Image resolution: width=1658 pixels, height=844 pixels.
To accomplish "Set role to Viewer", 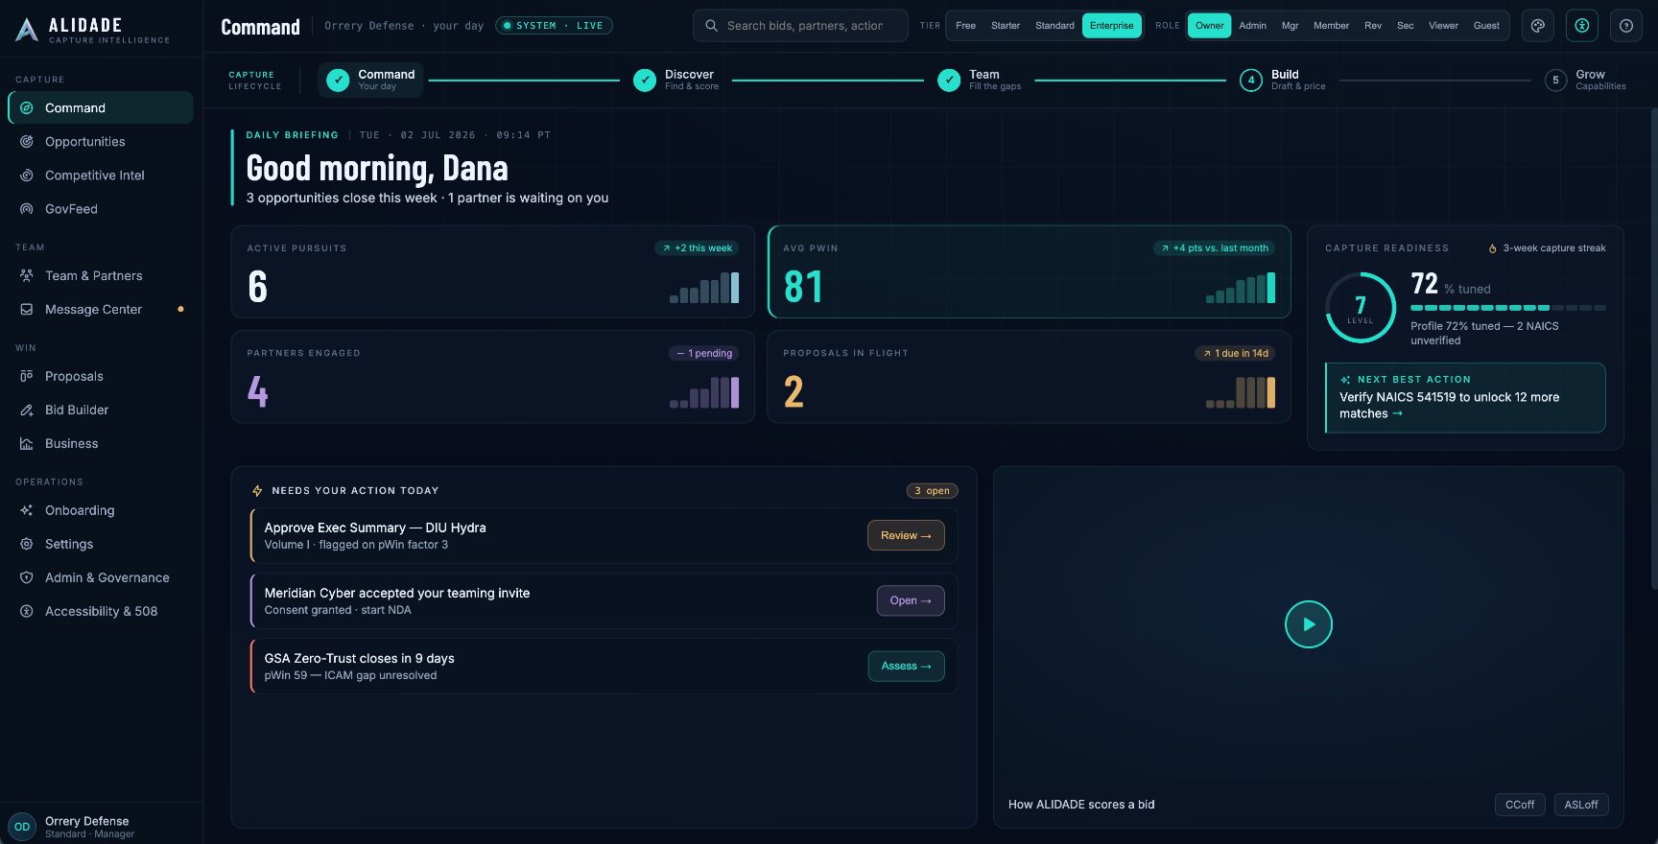I will (x=1443, y=26).
